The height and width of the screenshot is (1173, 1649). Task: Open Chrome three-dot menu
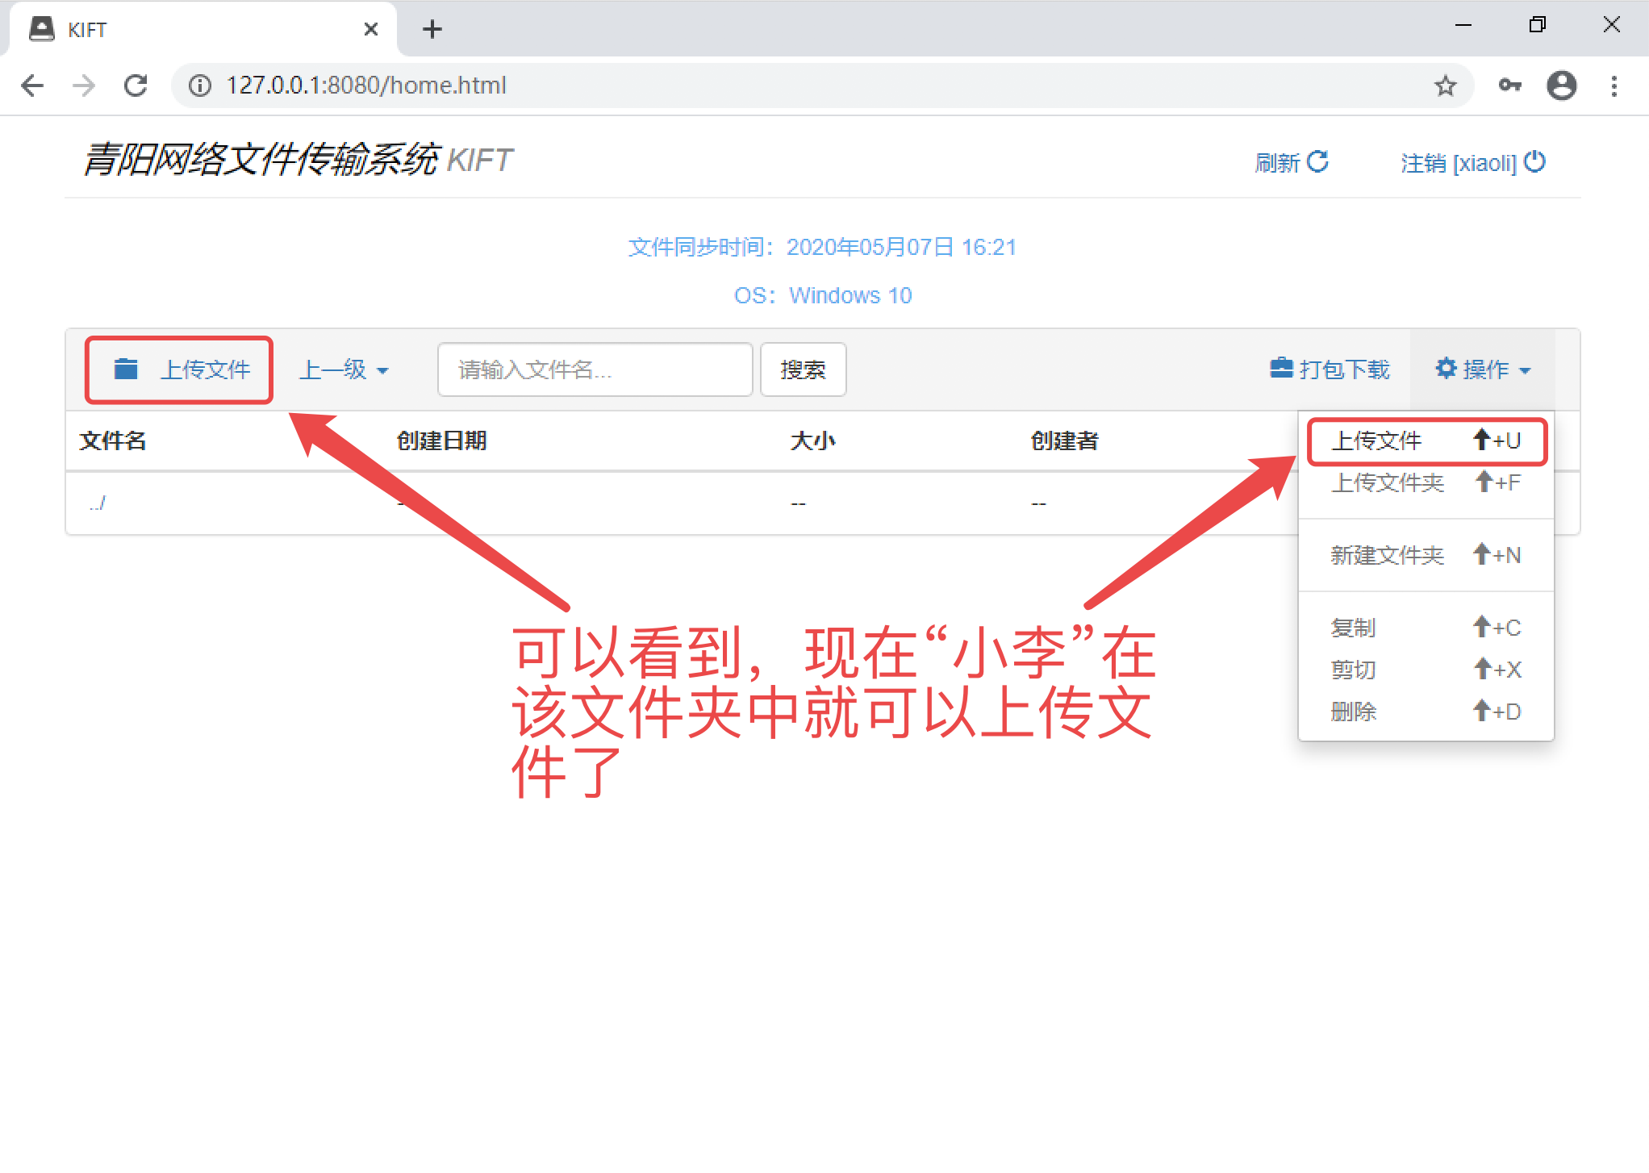point(1614,86)
